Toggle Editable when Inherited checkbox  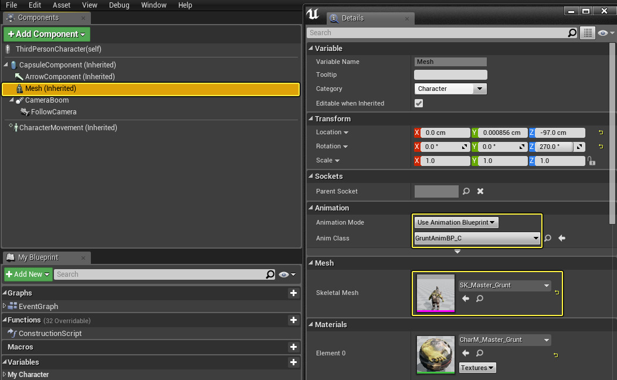419,103
